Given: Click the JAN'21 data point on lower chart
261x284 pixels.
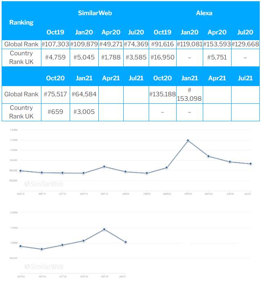Looking at the screenshot, I should pos(125,242).
